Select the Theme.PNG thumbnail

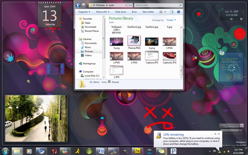(134, 42)
